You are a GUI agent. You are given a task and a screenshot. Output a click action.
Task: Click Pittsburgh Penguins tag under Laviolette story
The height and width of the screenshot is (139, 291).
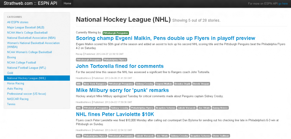pyautogui.click(x=121, y=136)
